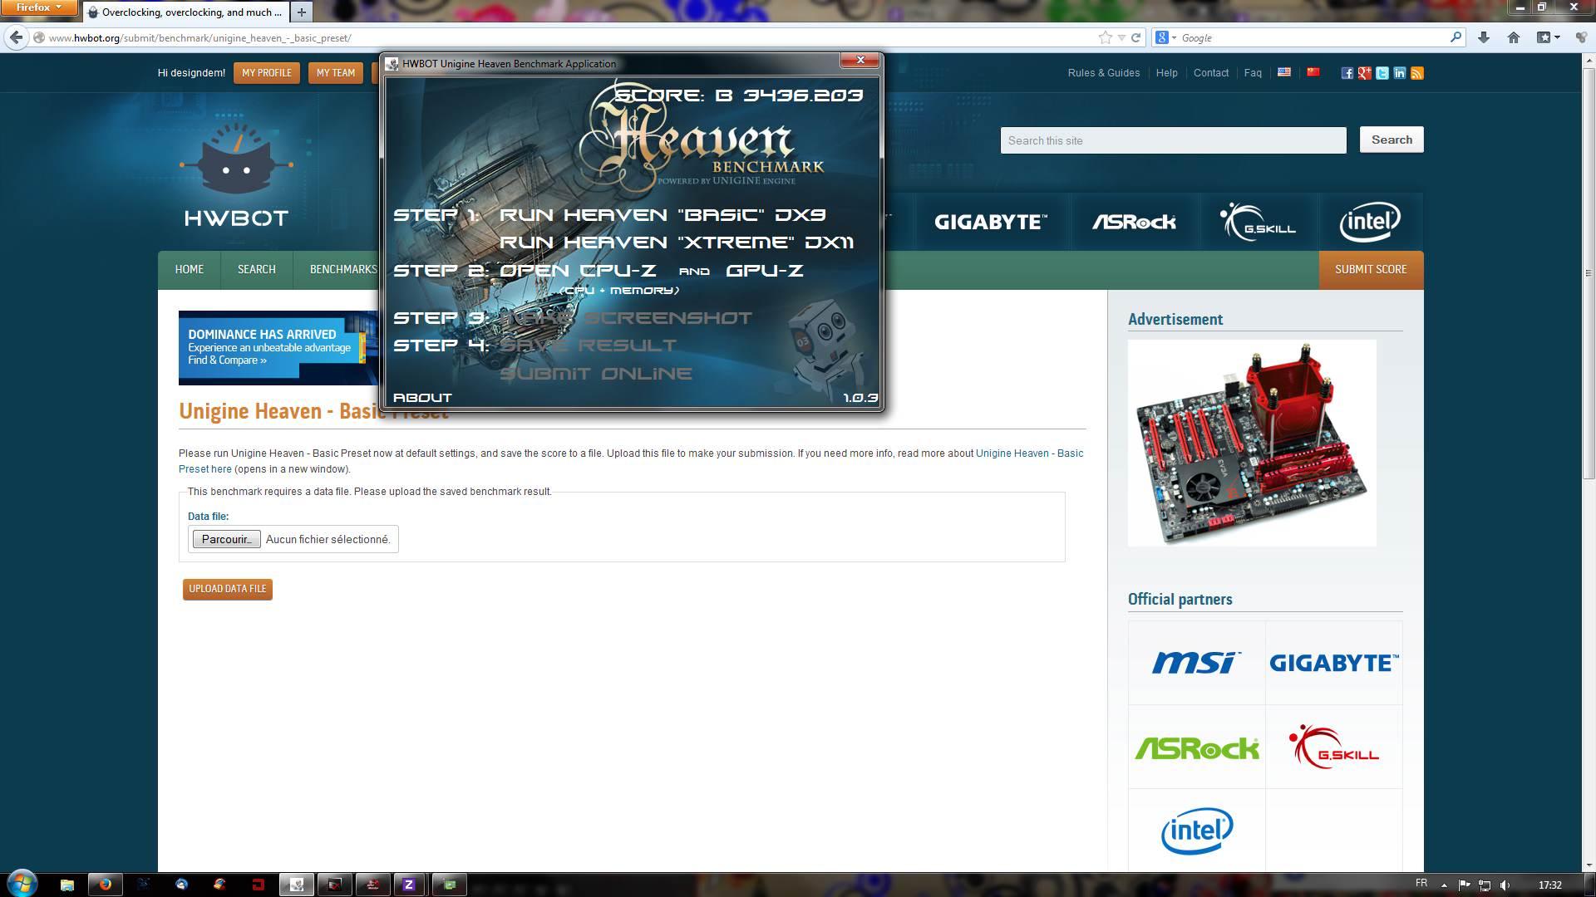
Task: Open the SEARCH navigation tab
Action: [x=256, y=269]
